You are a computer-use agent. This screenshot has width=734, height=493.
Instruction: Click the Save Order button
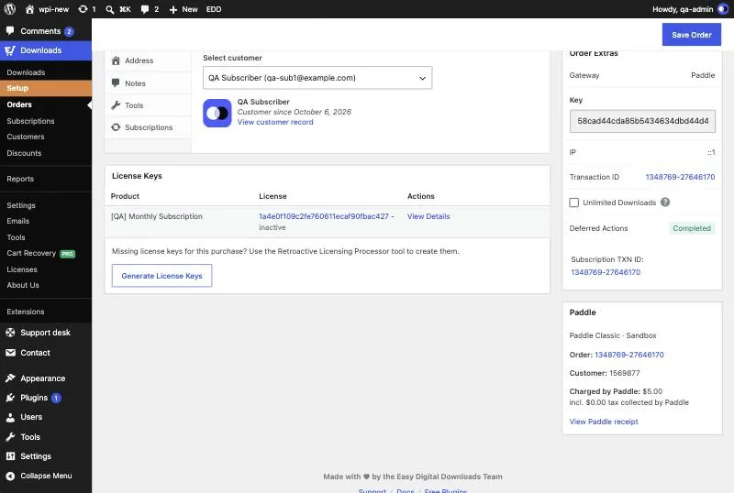tap(692, 35)
